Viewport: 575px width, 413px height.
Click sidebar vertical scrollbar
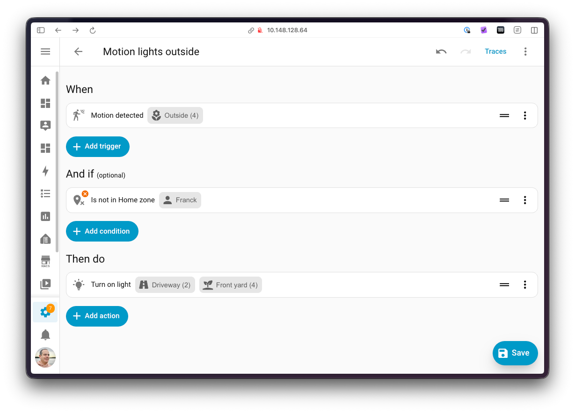pos(57,161)
